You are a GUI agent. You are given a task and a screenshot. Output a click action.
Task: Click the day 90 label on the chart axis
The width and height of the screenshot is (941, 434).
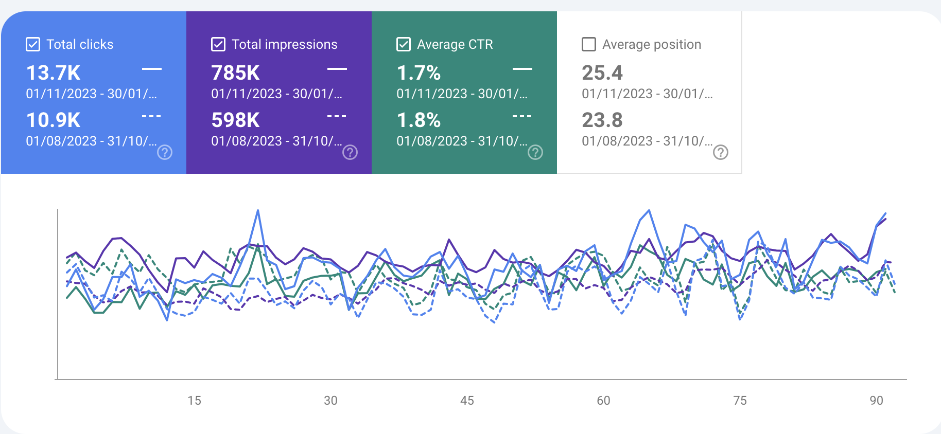pos(876,401)
